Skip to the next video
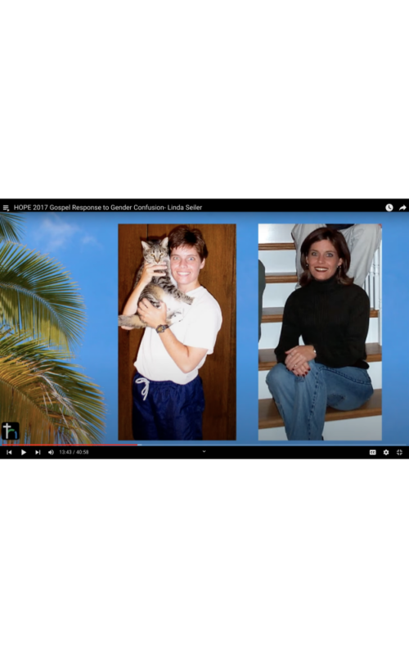409x655 pixels. point(38,452)
